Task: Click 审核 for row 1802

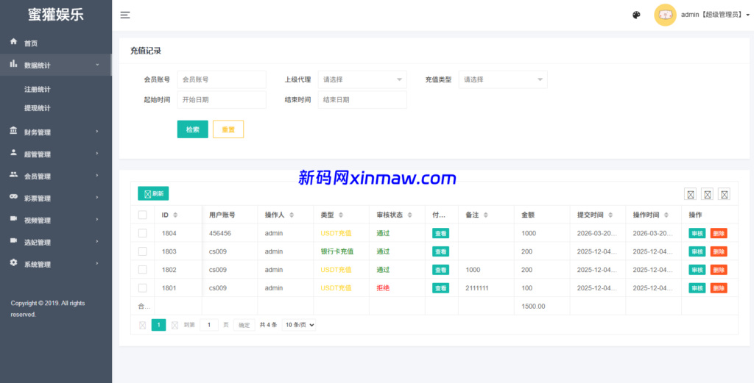Action: pyautogui.click(x=697, y=270)
